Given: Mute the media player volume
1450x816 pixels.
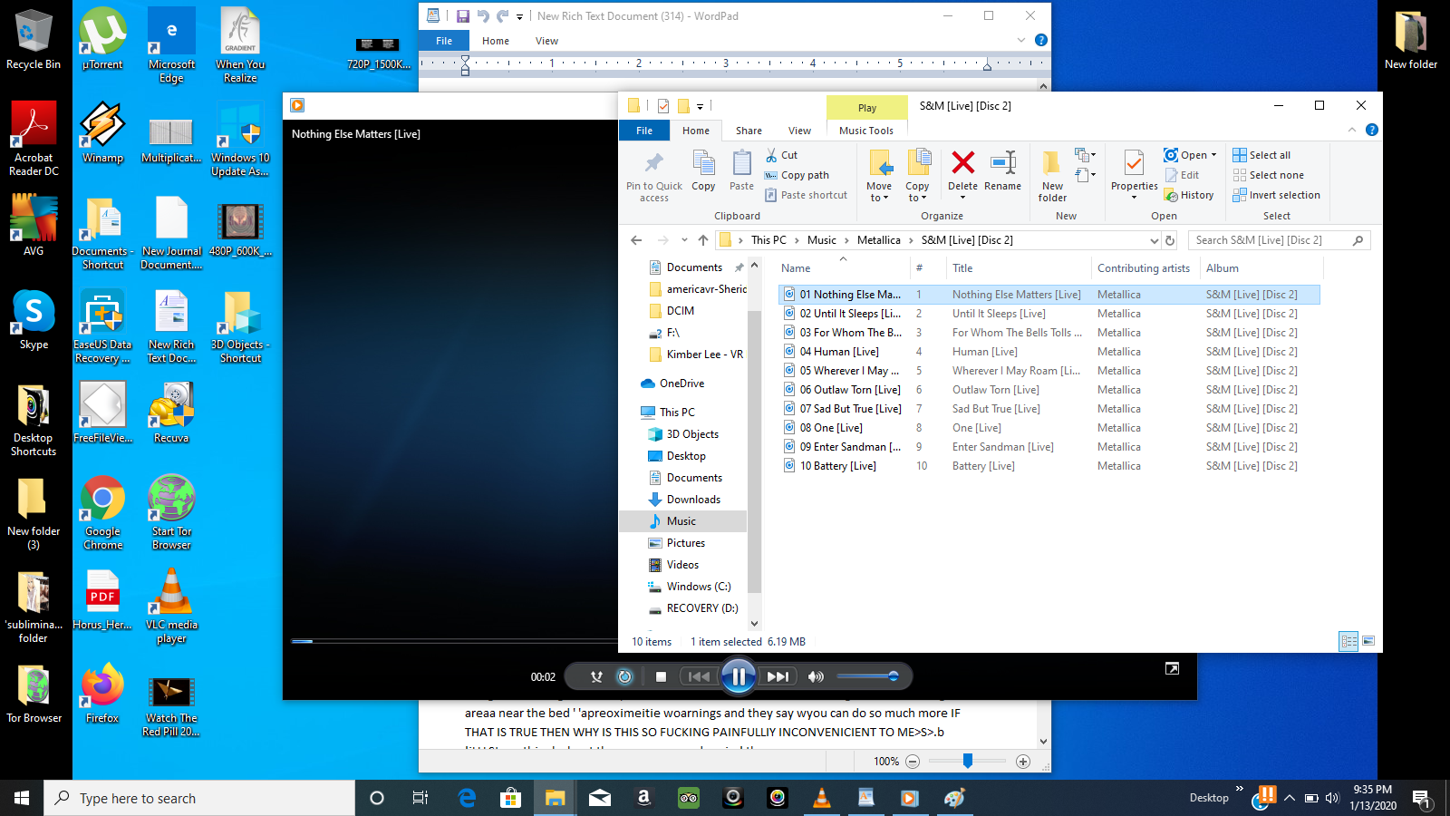Looking at the screenshot, I should click(x=817, y=676).
